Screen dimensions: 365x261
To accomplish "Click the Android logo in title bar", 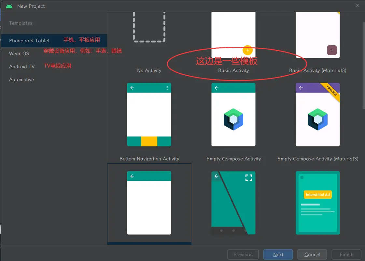I will pyautogui.click(x=9, y=6).
